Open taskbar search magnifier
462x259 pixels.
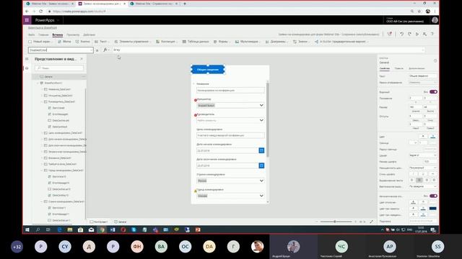click(x=38, y=230)
